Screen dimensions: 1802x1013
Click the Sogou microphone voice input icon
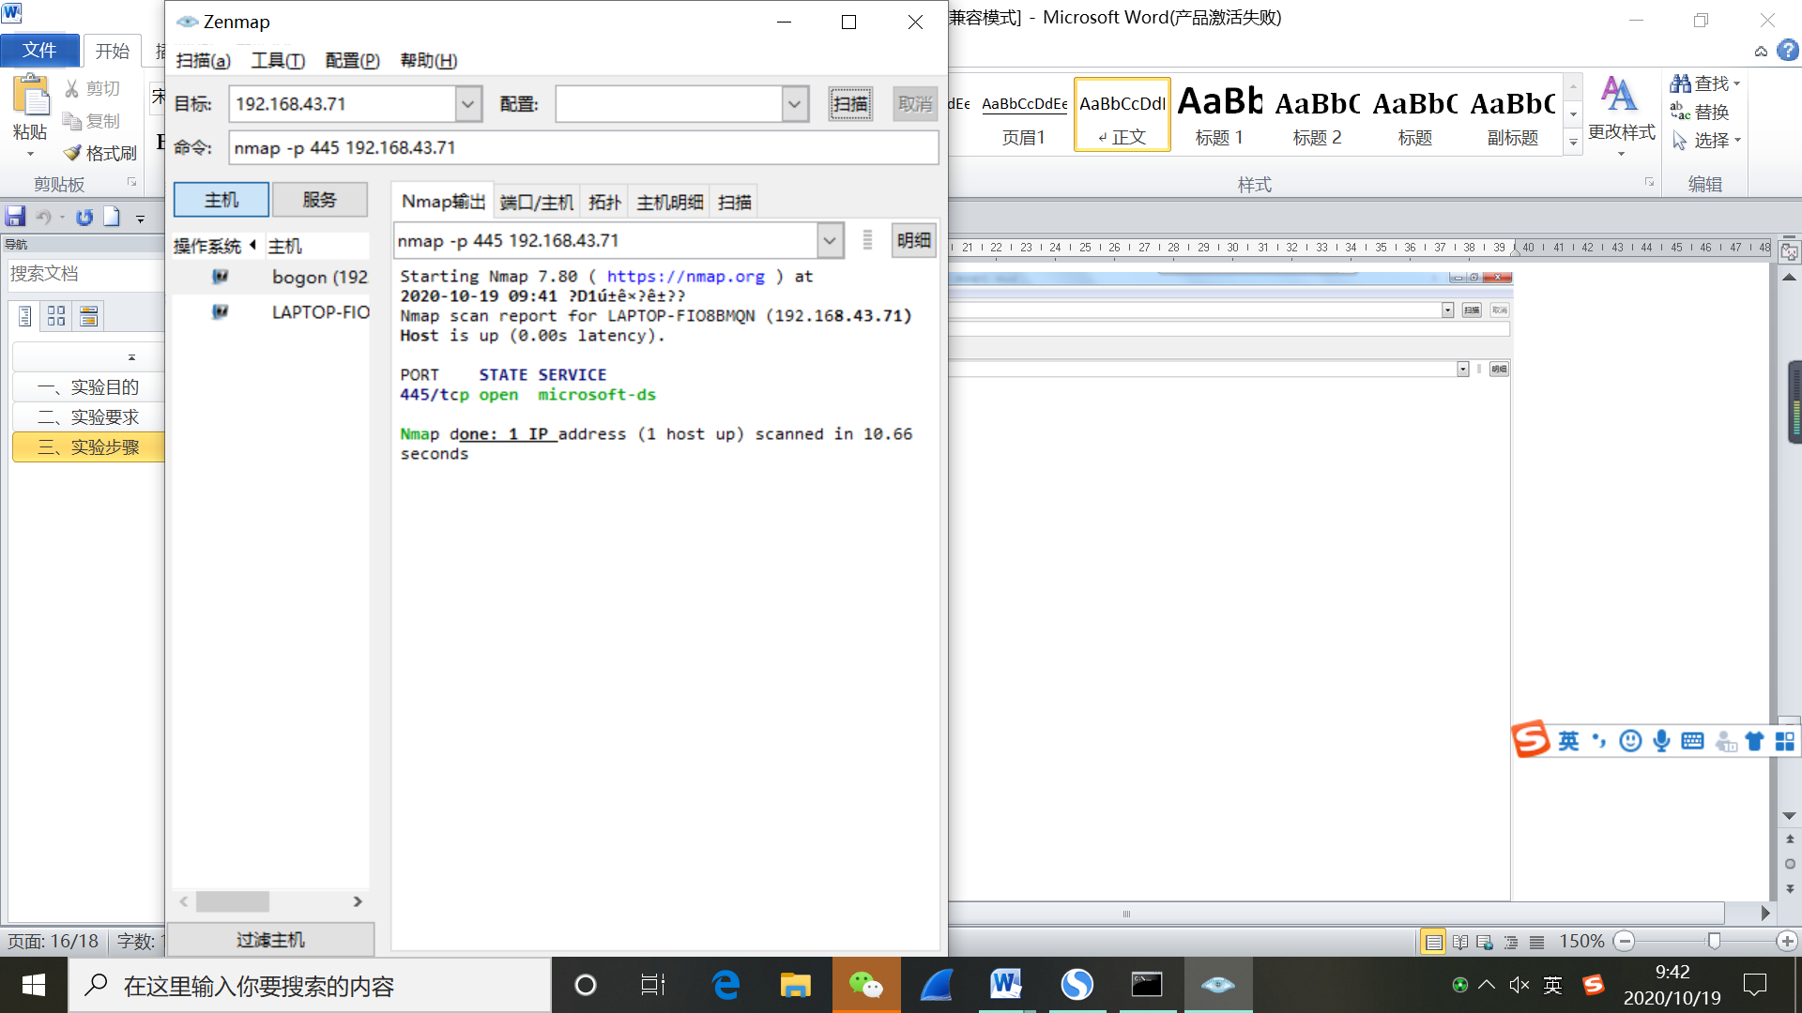click(x=1661, y=741)
